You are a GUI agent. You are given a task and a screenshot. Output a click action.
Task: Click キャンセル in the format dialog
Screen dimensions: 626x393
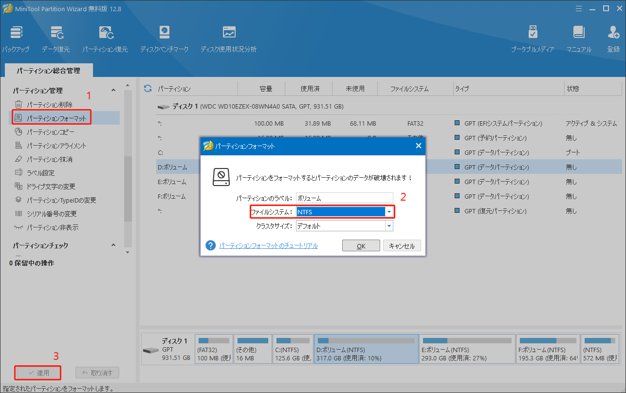402,246
